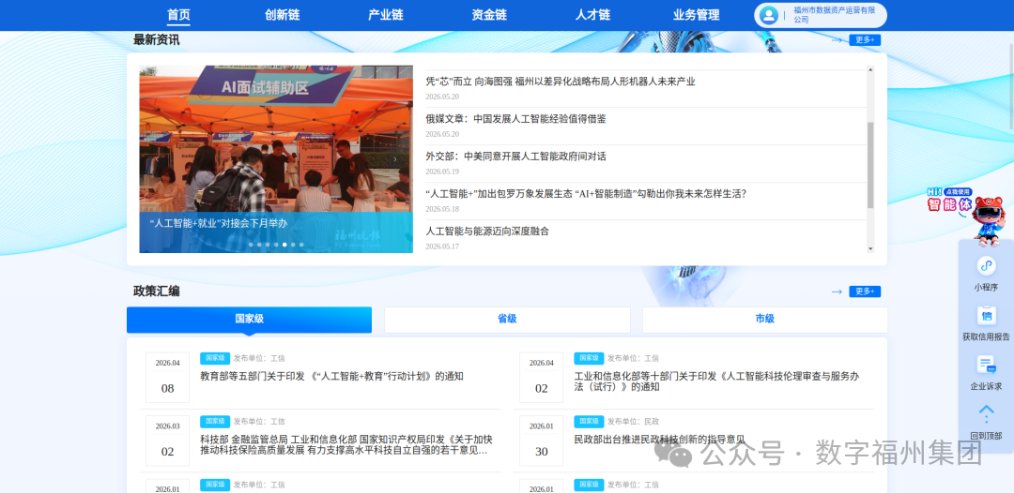Click the news list scrollbar down arrow
1014x493 pixels.
(870, 248)
